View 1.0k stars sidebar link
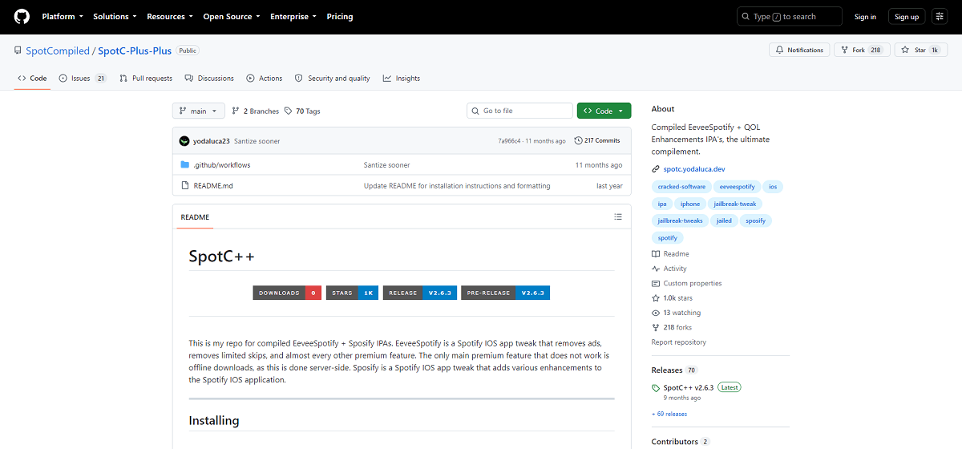The width and height of the screenshot is (962, 449). click(672, 298)
